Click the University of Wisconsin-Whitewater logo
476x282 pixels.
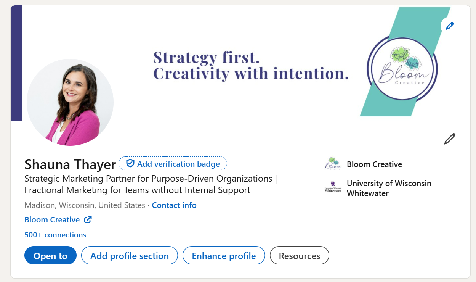pyautogui.click(x=332, y=187)
